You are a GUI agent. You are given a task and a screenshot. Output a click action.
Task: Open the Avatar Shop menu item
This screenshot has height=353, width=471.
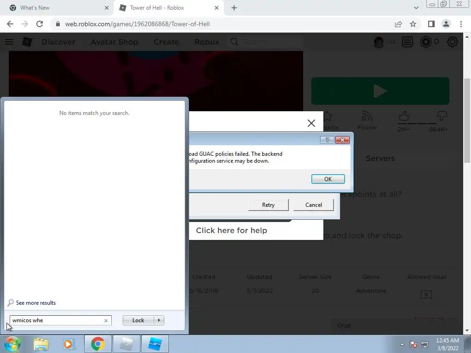(x=115, y=42)
